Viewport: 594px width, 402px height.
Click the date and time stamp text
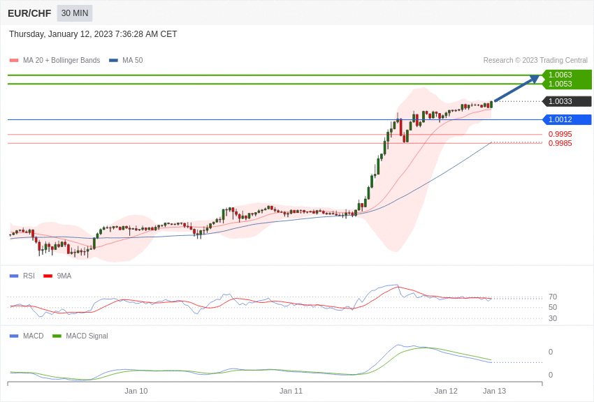click(x=93, y=34)
